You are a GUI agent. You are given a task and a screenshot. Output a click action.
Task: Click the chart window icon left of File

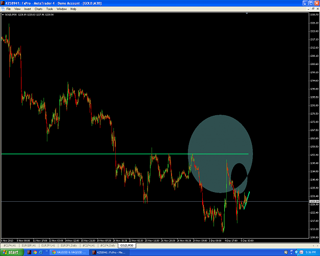[3, 9]
